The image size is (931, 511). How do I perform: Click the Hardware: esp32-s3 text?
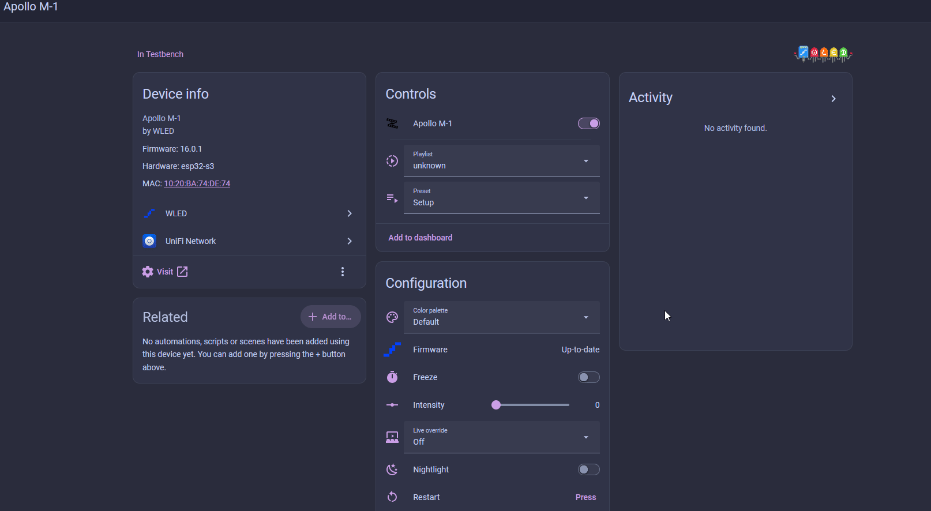click(178, 166)
